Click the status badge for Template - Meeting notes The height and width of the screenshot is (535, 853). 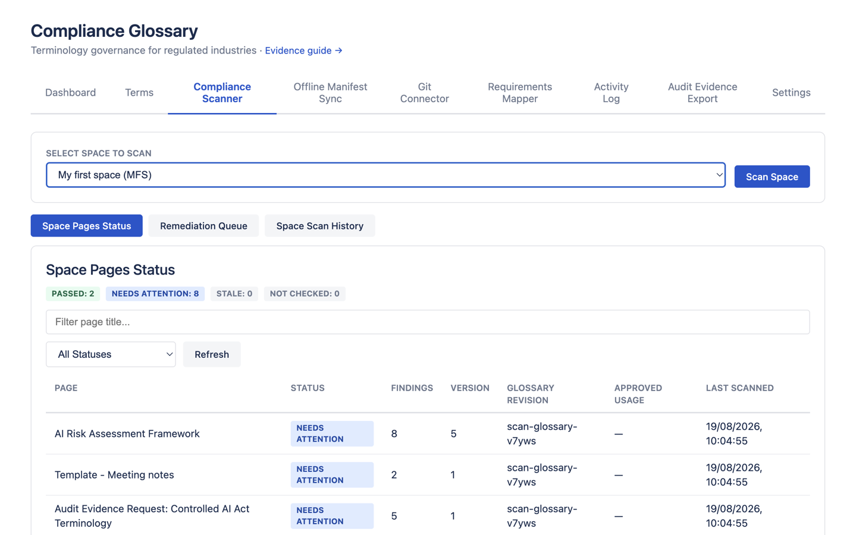click(x=332, y=475)
